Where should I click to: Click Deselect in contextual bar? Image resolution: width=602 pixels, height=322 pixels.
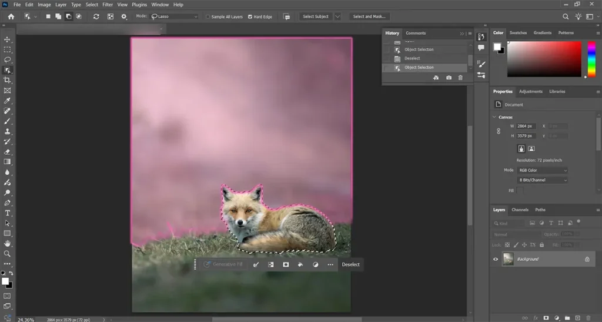pyautogui.click(x=350, y=264)
